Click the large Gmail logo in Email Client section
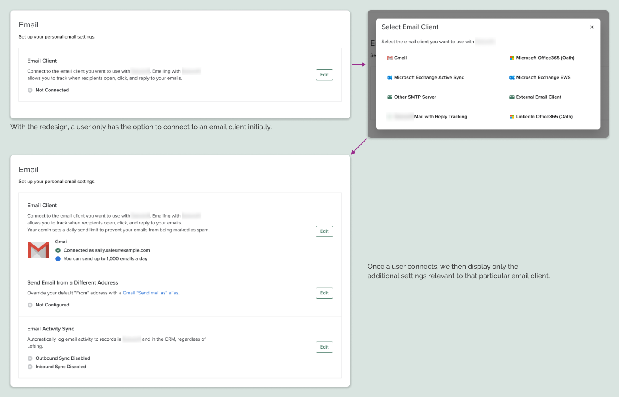 pyautogui.click(x=38, y=250)
